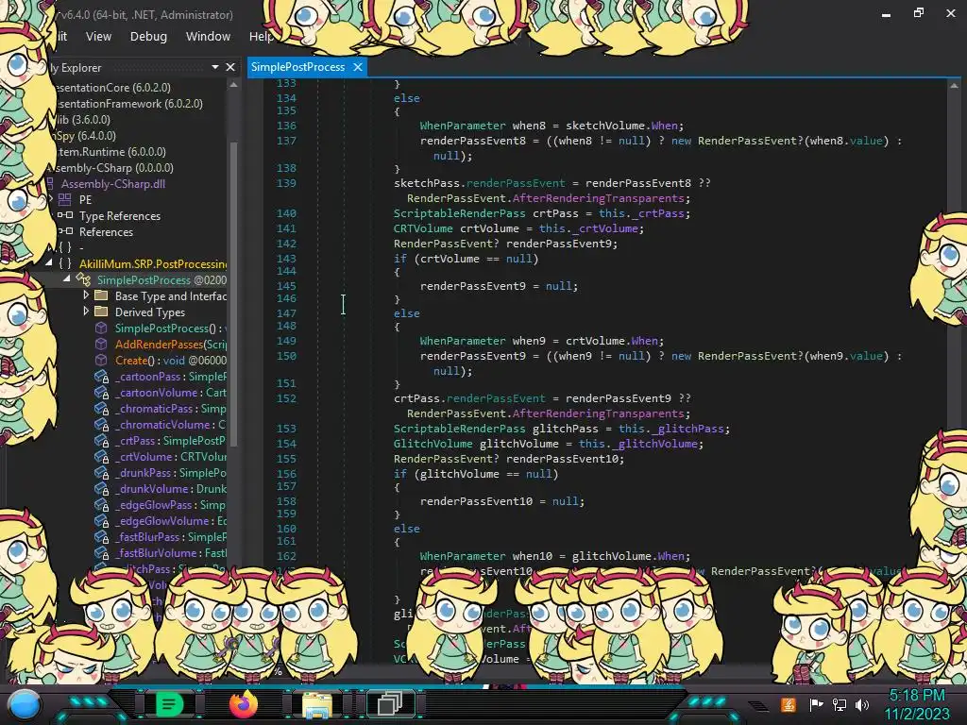Click WhenParameter type on line 136

463,126
